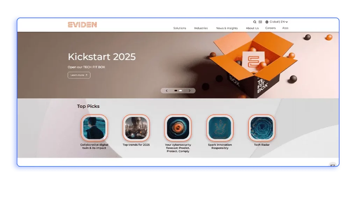Open the Tech Radar pick icon
358x201 pixels.
pos(262,128)
